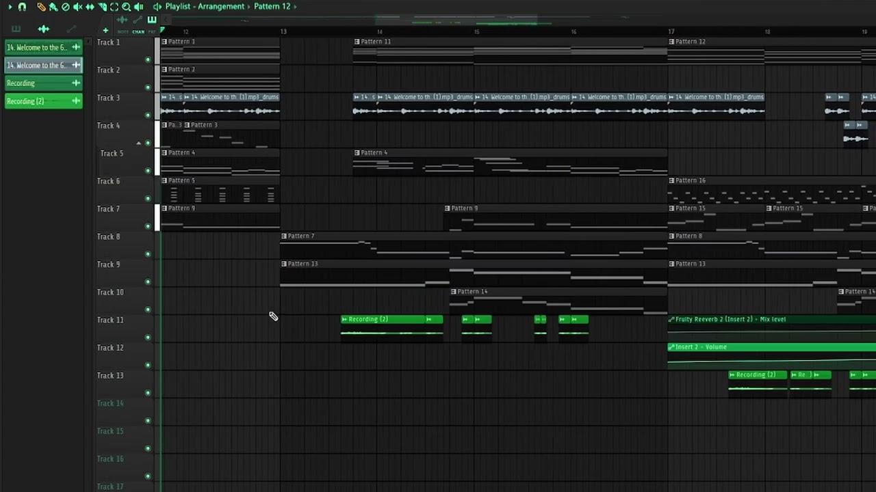Open the Insert 2 - Volume clip menu
The image size is (876, 492).
[x=672, y=347]
